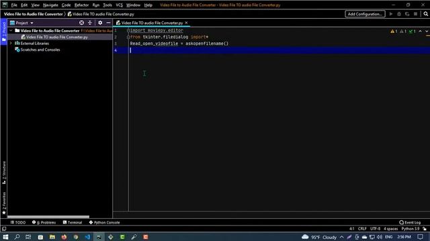The width and height of the screenshot is (430, 241).
Task: Go to previous highlighted error arrow
Action: (421, 31)
